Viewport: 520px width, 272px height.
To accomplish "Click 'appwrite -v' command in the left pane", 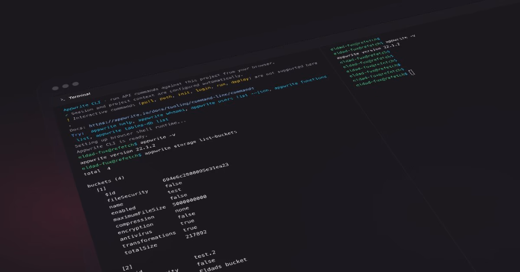I will (x=158, y=140).
